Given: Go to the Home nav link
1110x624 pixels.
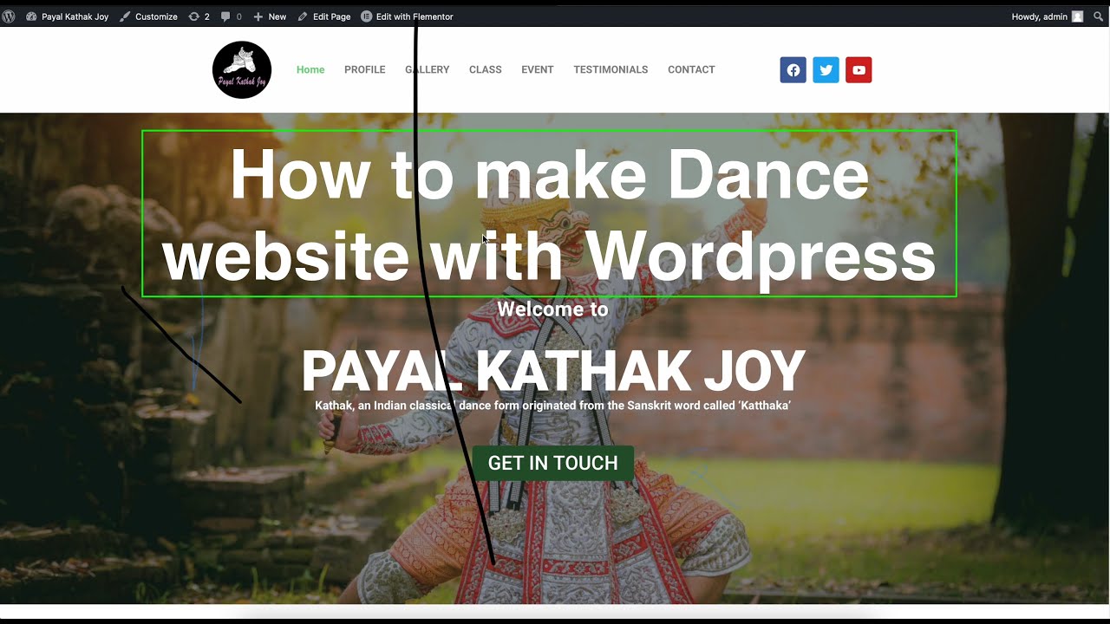Looking at the screenshot, I should (x=310, y=69).
